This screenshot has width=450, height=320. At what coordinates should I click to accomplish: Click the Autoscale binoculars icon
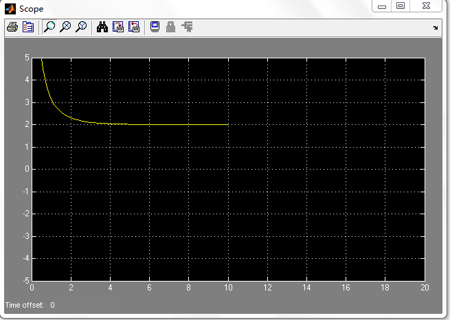click(x=102, y=27)
